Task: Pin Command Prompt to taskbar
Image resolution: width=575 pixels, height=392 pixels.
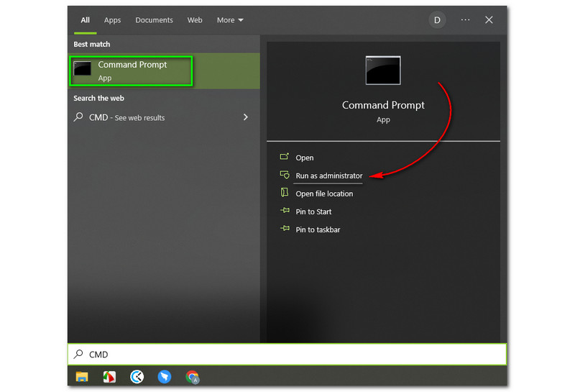Action: [x=318, y=229]
